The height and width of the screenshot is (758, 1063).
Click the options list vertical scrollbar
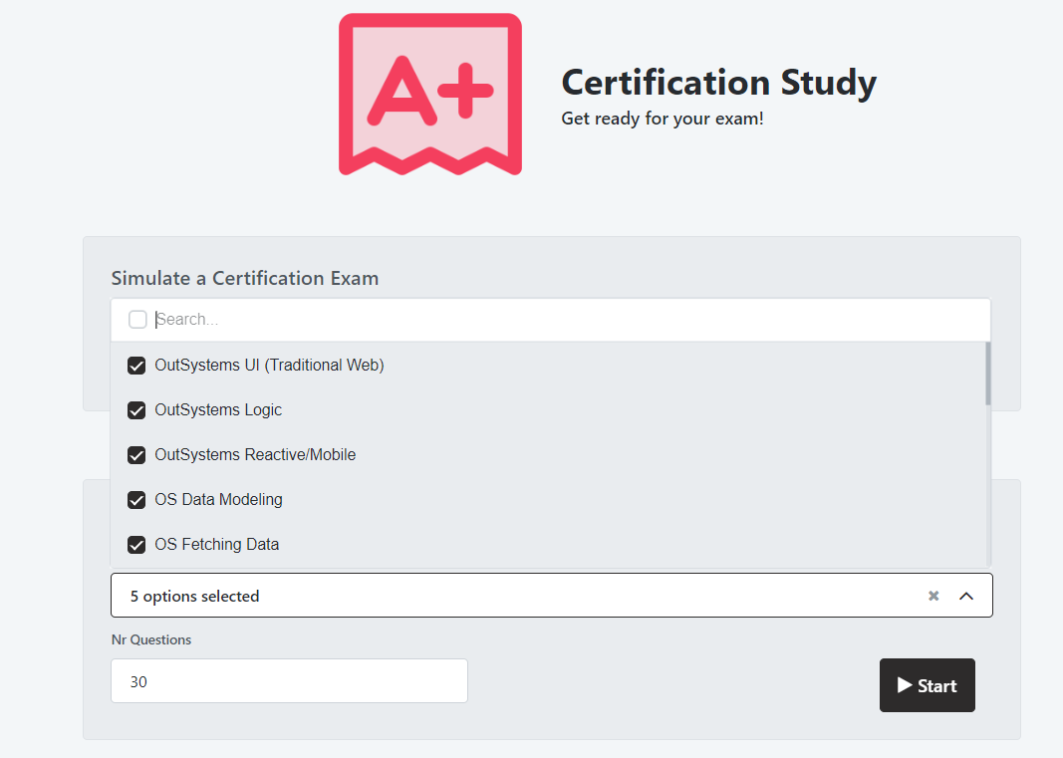pos(987,375)
